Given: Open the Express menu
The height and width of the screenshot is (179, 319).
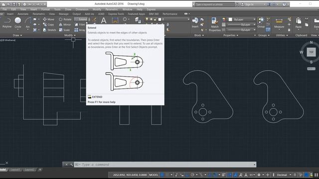Looking at the screenshot, I should (151, 9).
